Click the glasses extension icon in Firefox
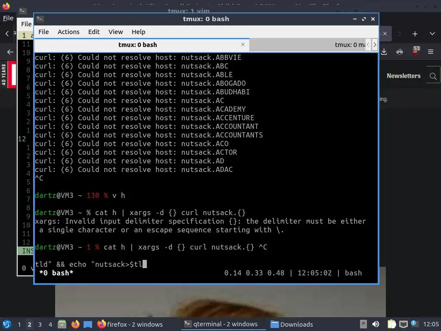The image size is (441, 331). click(x=399, y=52)
